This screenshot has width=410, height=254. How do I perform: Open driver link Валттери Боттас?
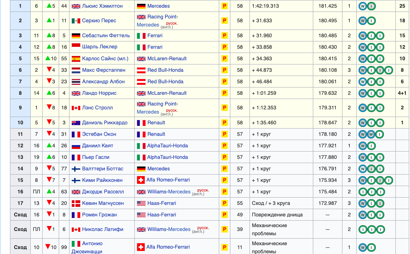click(102, 168)
